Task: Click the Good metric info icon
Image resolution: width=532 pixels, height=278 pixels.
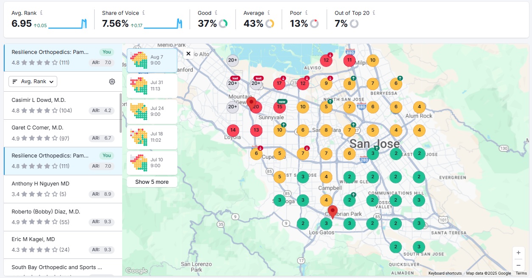Action: tap(216, 13)
